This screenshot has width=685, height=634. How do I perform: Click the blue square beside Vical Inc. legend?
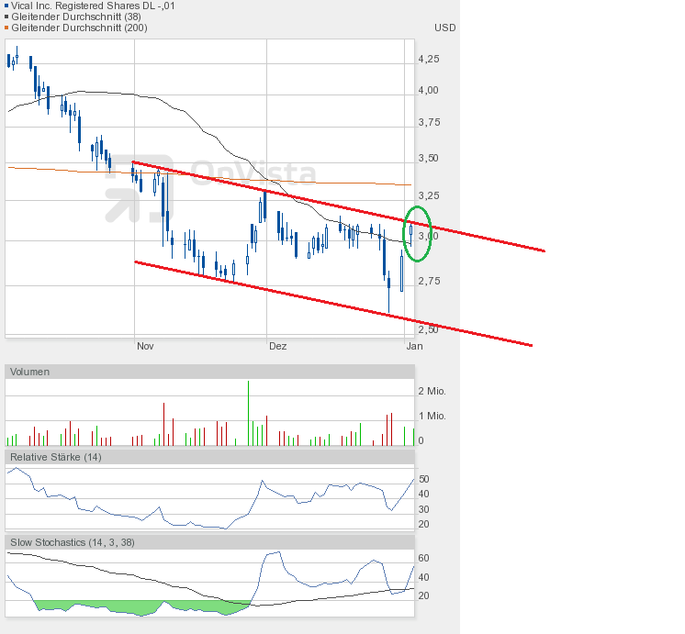pos(5,6)
